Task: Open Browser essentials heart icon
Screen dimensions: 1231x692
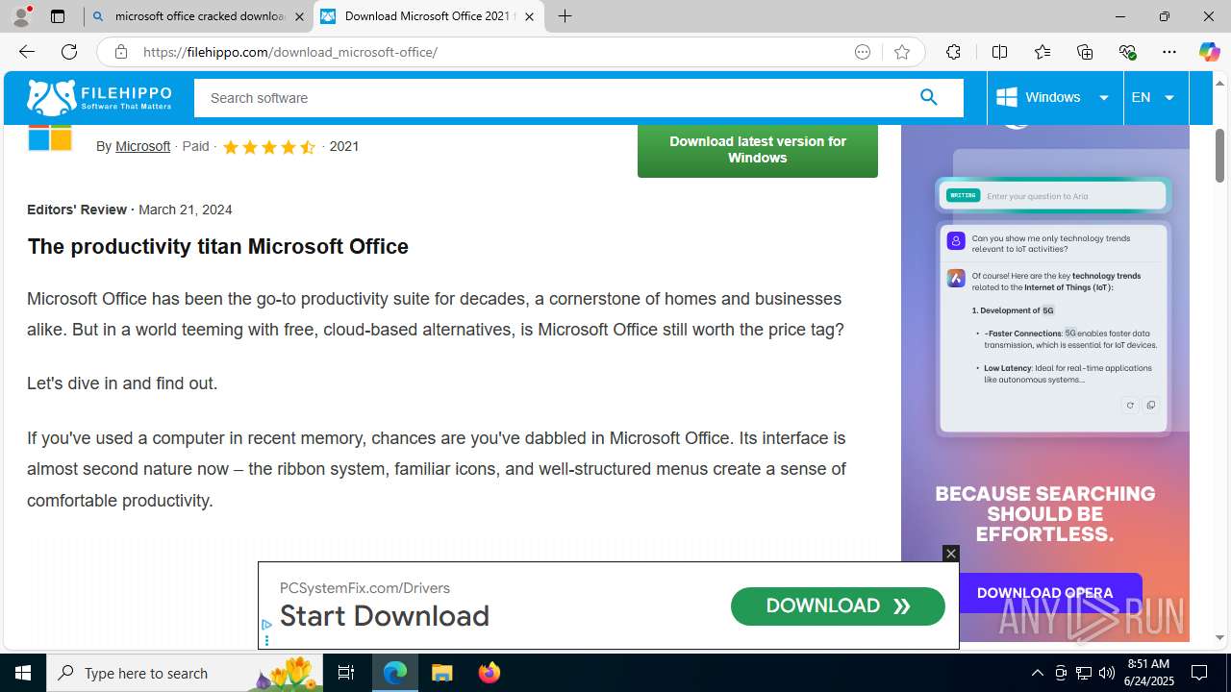Action: [x=1127, y=52]
